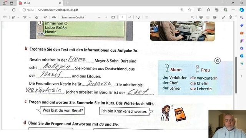Click the page number input field
The width and height of the screenshot is (246, 138).
pyautogui.click(x=123, y=17)
